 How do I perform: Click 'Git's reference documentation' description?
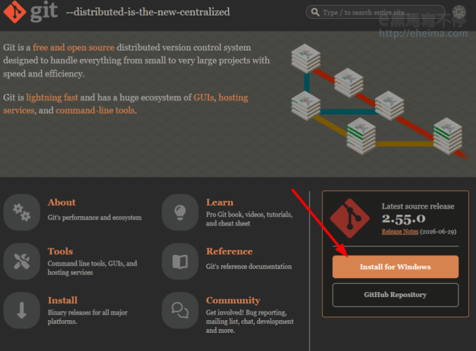249,266
